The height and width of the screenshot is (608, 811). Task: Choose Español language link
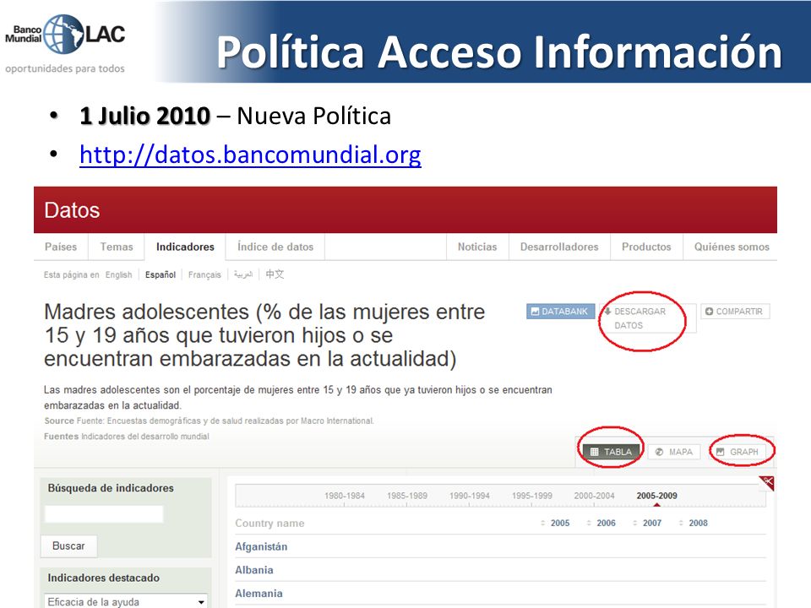(x=161, y=275)
